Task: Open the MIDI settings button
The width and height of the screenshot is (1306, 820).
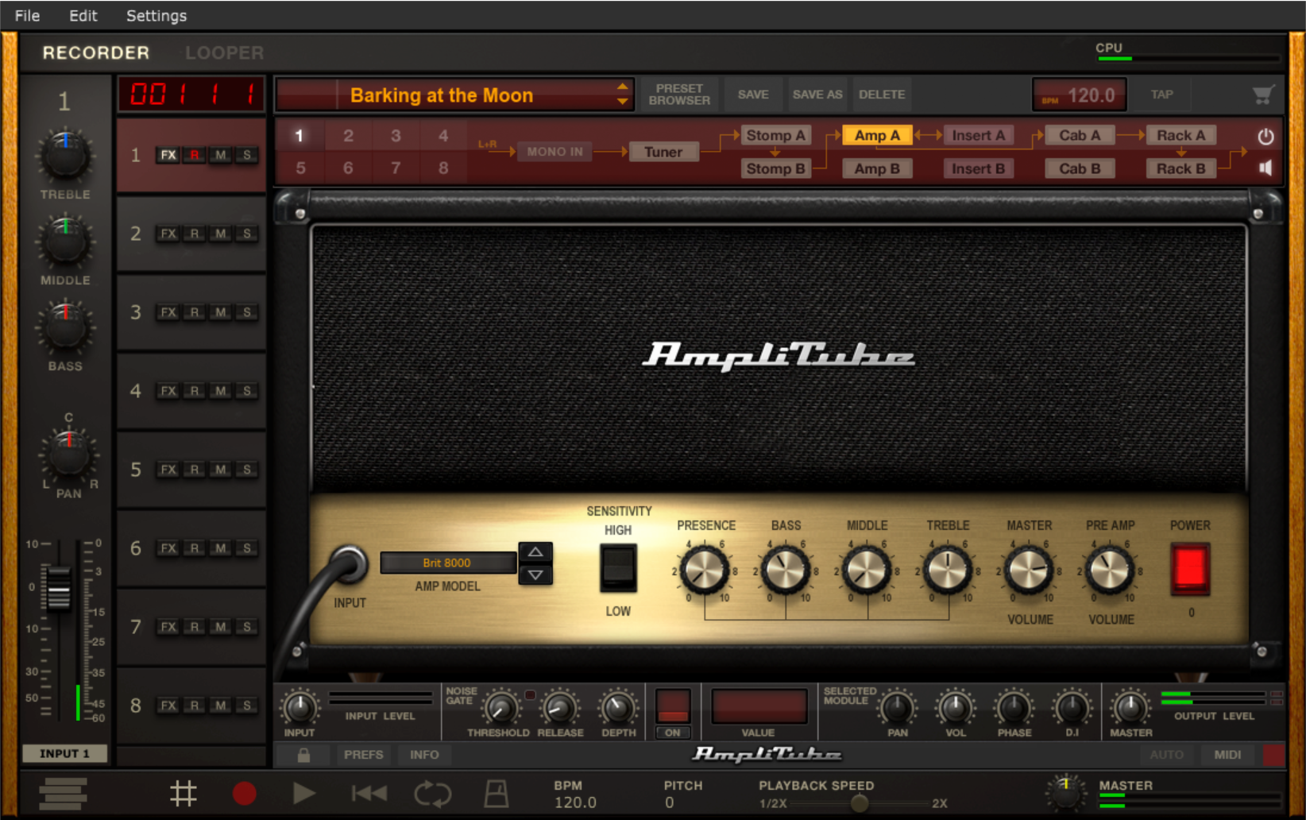Action: point(1227,755)
